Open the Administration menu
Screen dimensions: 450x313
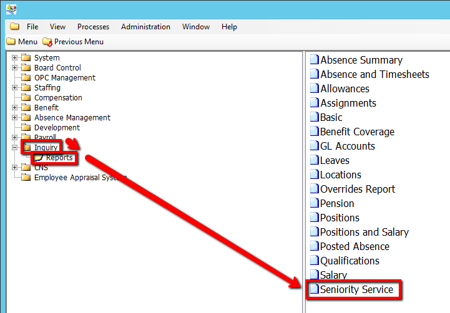pyautogui.click(x=145, y=27)
